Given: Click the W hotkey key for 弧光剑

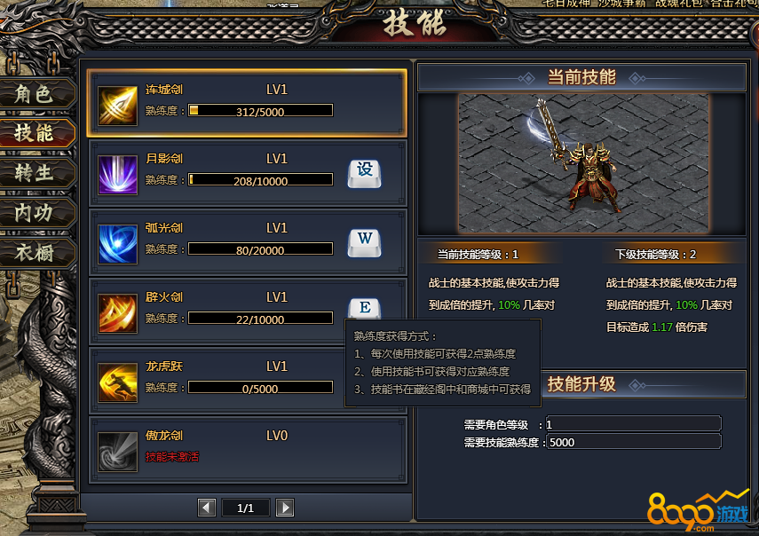Looking at the screenshot, I should click(x=365, y=243).
